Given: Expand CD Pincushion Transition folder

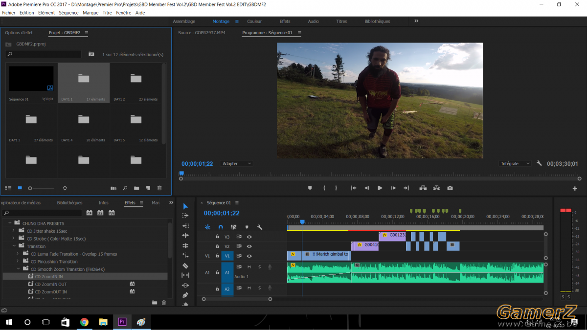Looking at the screenshot, I should coord(18,262).
